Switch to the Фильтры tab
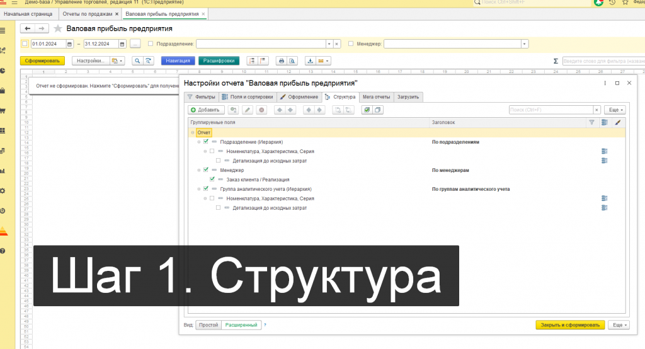The image size is (645, 349). coord(201,97)
